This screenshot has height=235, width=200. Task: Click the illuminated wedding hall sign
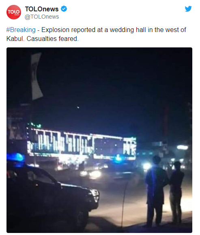[x=82, y=143]
